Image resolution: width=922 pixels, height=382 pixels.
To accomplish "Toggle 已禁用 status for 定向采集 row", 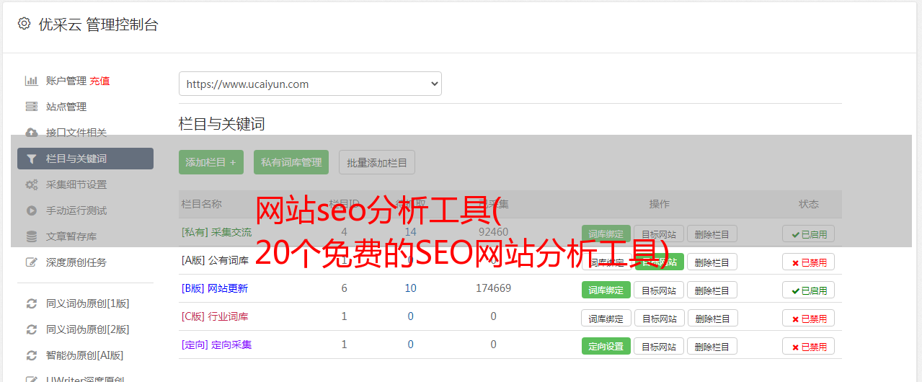I will [809, 346].
